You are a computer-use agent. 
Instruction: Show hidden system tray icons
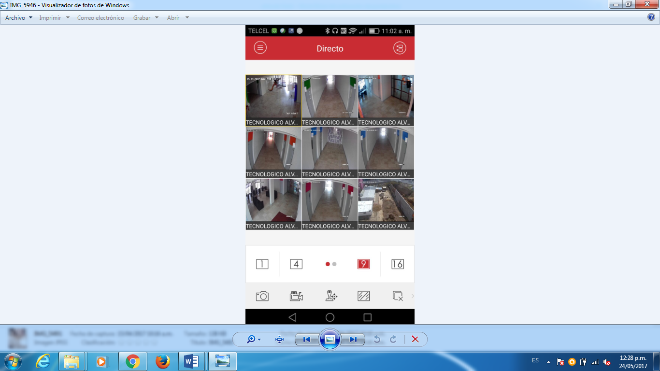tap(548, 362)
